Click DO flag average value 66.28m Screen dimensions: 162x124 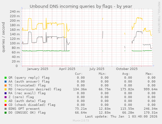pos(128,113)
